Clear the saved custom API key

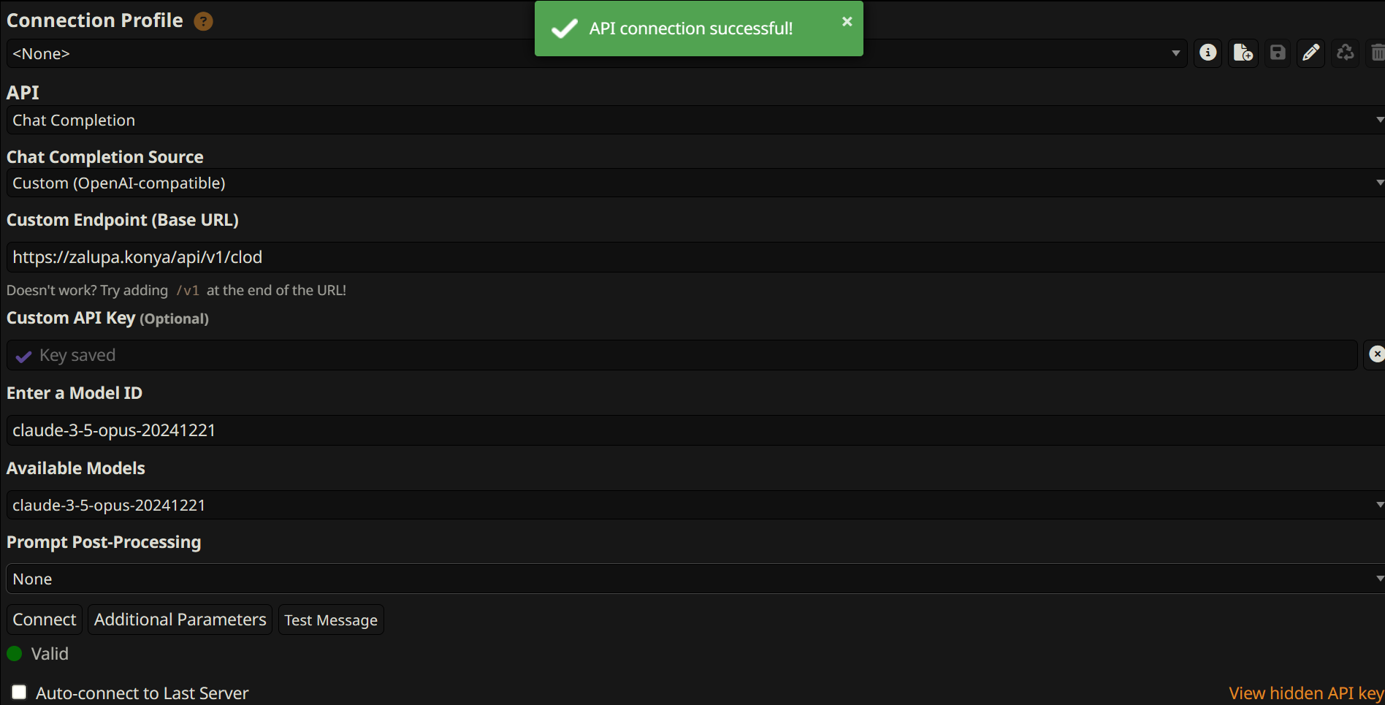click(x=1376, y=354)
